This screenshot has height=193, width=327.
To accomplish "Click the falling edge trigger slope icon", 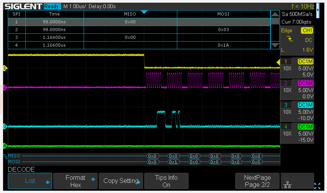I will pyautogui.click(x=290, y=39).
